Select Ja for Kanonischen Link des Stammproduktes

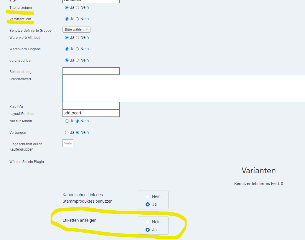(148, 204)
